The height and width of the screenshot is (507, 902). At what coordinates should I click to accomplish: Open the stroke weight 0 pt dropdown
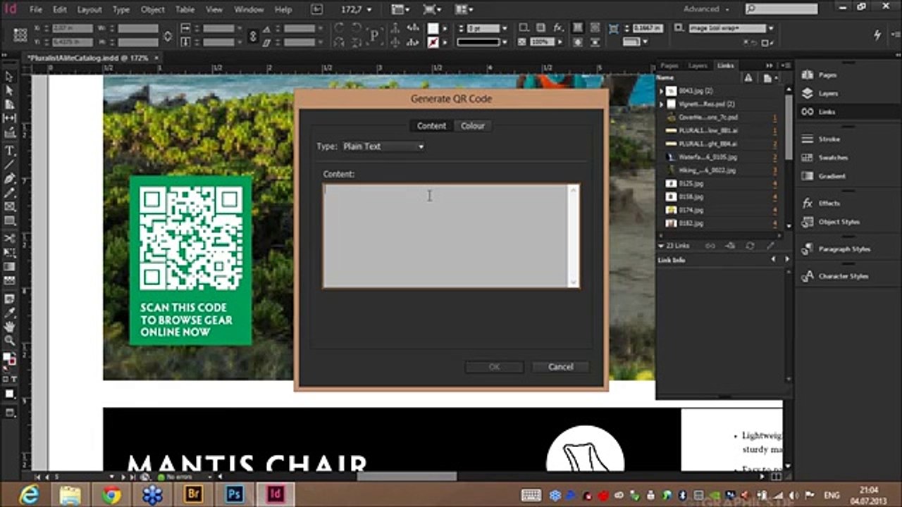pos(504,29)
